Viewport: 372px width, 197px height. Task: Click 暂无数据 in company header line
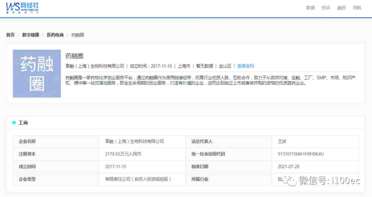point(205,66)
